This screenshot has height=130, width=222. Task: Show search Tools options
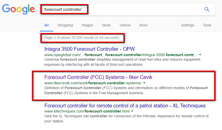pos(207,25)
